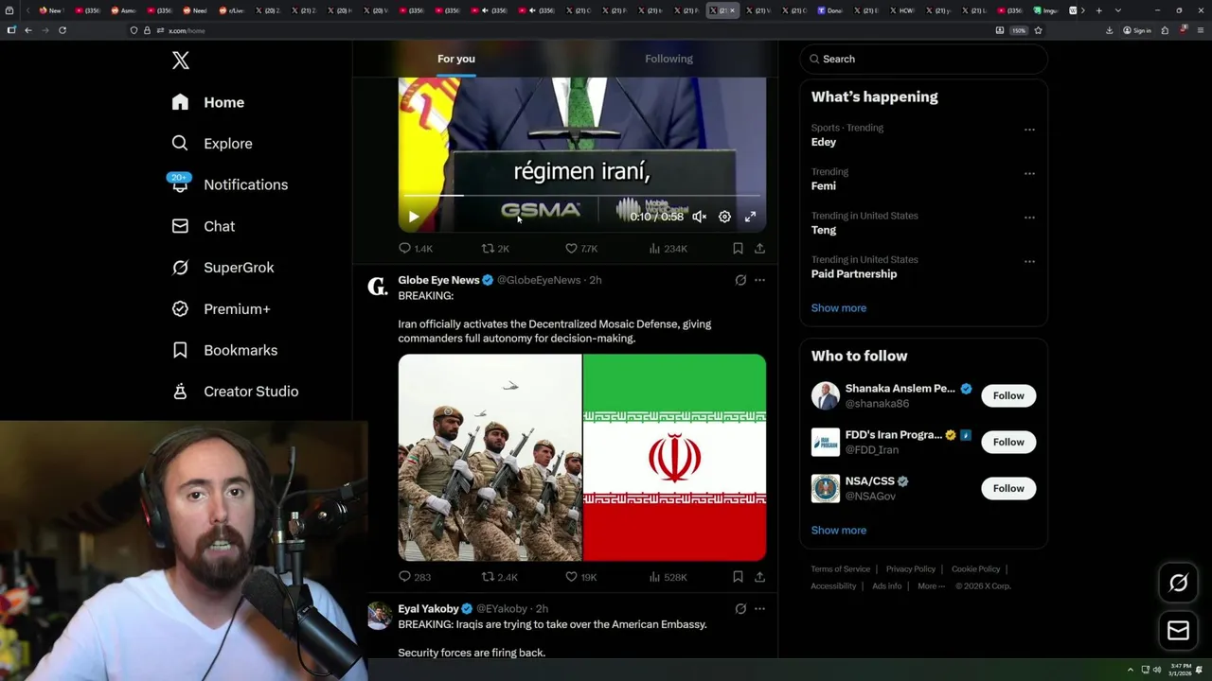
Task: Unmute the video volume icon
Action: [699, 217]
